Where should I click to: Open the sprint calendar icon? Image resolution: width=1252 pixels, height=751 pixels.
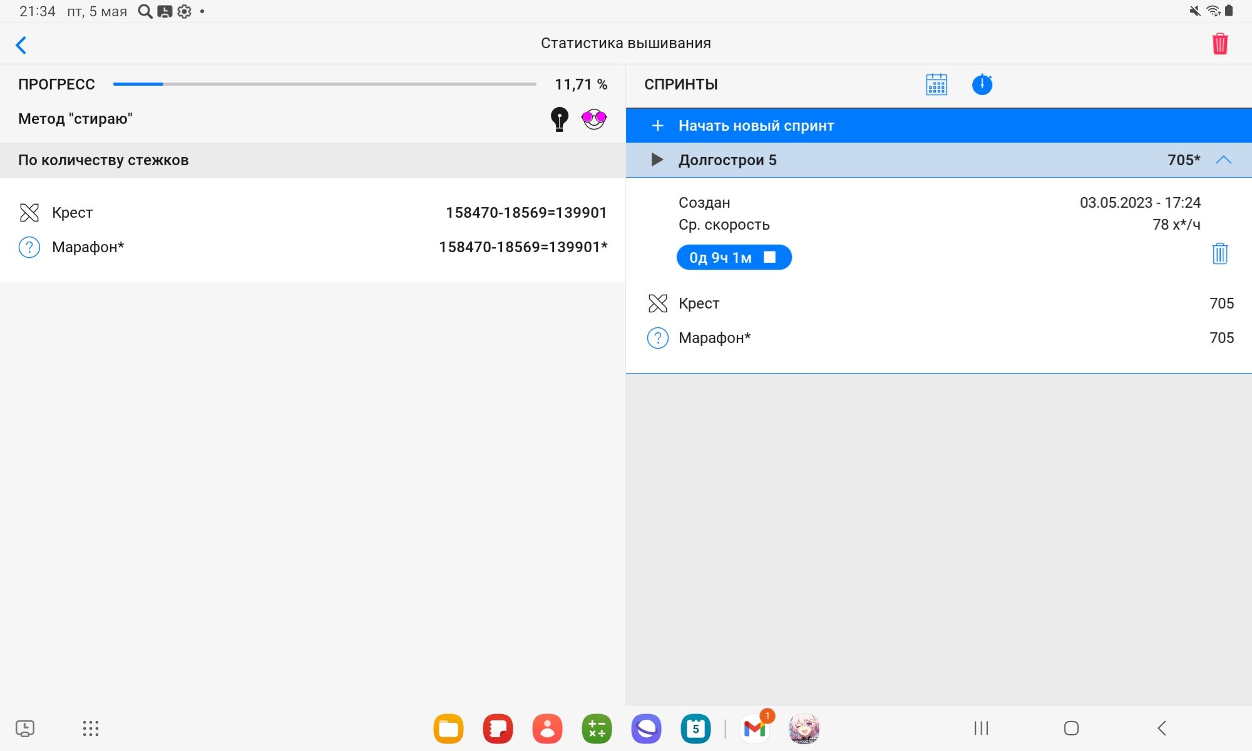936,84
